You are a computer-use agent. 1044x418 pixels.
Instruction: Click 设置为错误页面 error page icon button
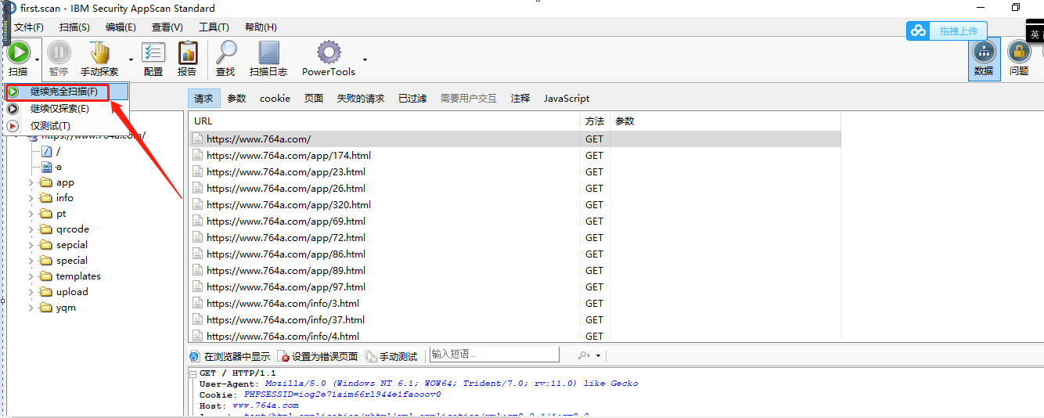pos(318,356)
